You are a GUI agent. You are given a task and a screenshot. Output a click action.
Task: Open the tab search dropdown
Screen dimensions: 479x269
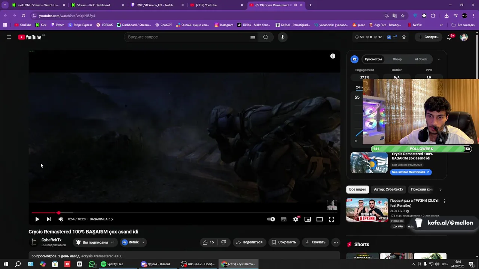tap(5, 5)
